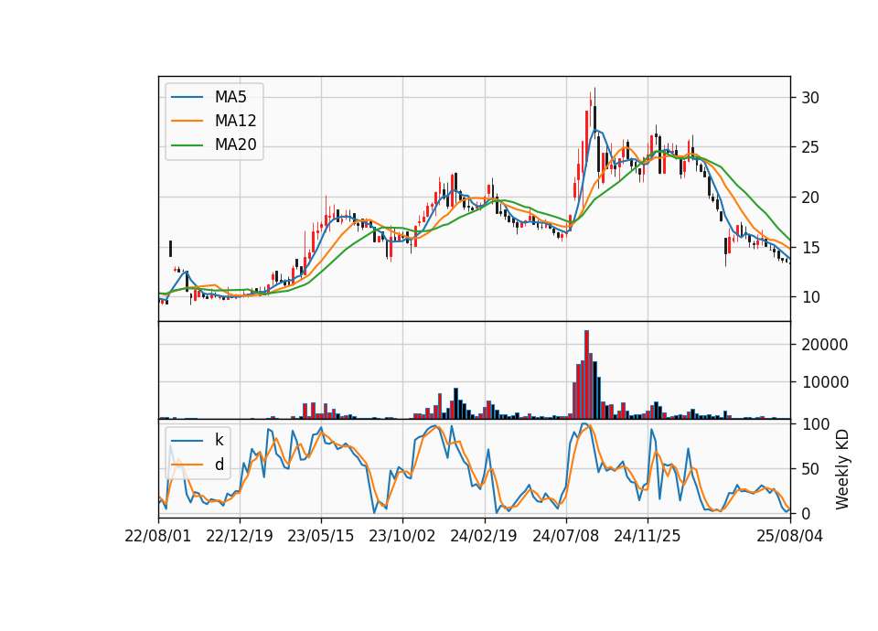Click the tallest volume bar
The height and width of the screenshot is (631, 878).
click(586, 375)
